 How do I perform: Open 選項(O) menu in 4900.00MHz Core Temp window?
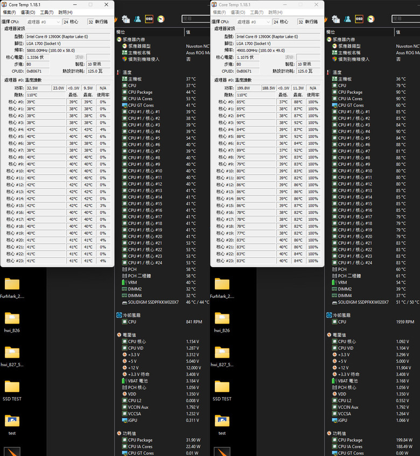(238, 12)
